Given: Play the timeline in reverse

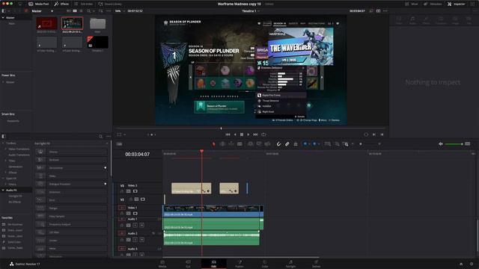Looking at the screenshot, I should pyautogui.click(x=234, y=134).
